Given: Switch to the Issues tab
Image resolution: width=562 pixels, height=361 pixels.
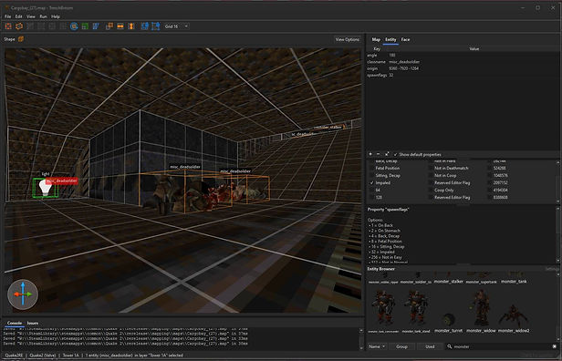Looking at the screenshot, I should (x=33, y=323).
